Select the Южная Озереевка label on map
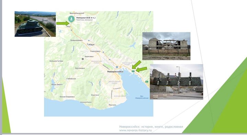Image resolution: width=247 pixels, height=135 pixels. [67, 97]
